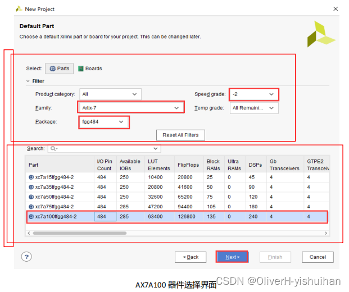This screenshot has height=292, width=349.
Task: Select the Parts toggle button
Action: tap(59, 69)
